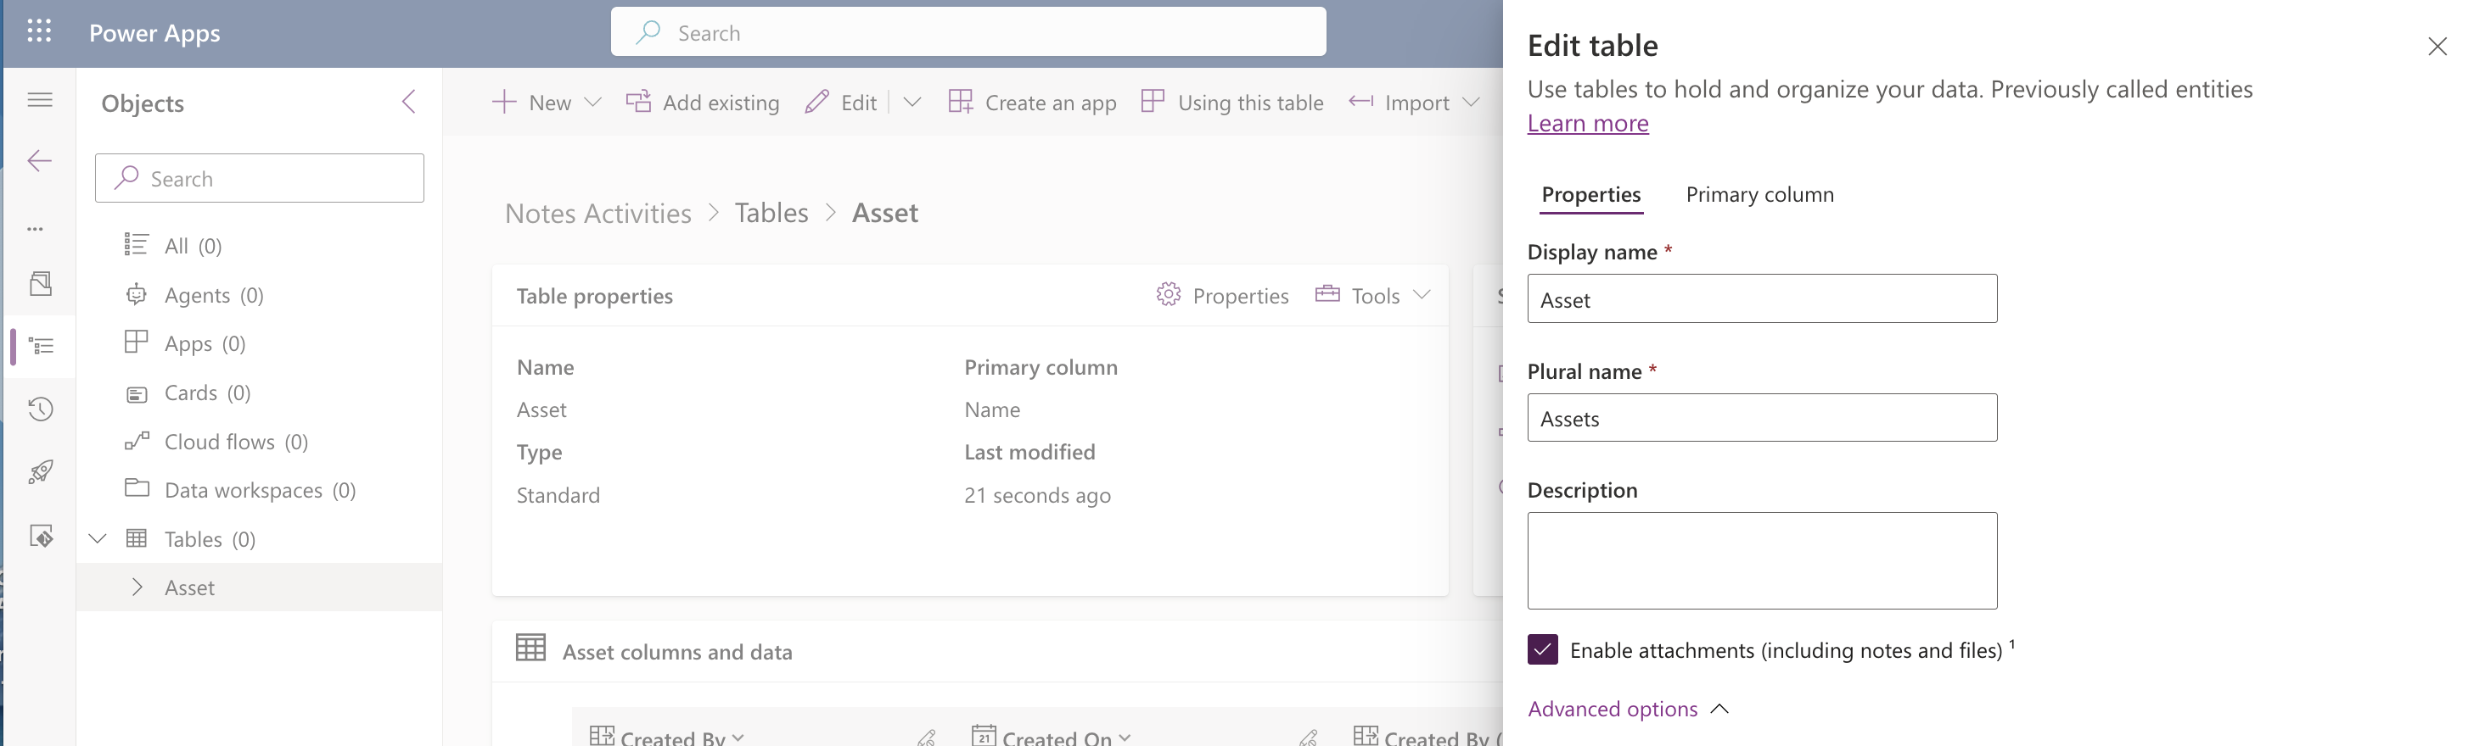Open the Power Apps app launcher grid

tap(40, 32)
